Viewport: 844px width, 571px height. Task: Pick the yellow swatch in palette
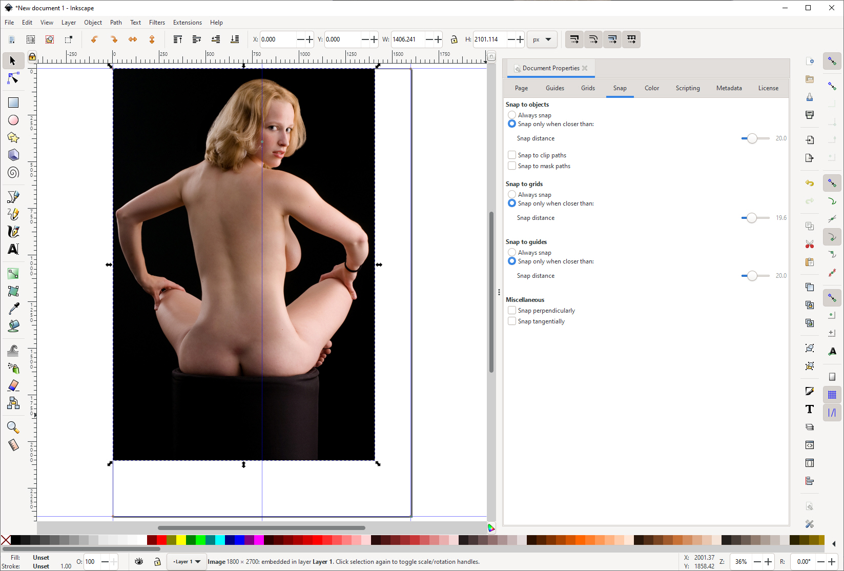(181, 540)
